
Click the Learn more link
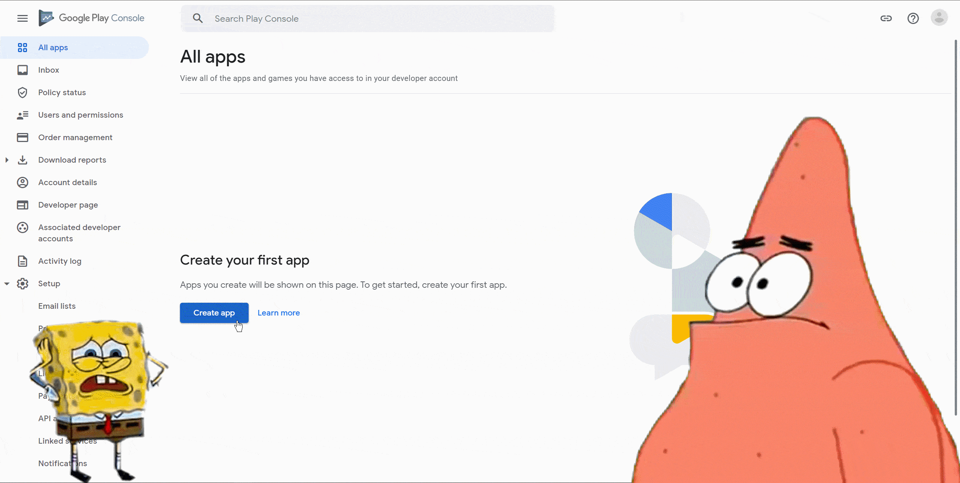point(279,313)
